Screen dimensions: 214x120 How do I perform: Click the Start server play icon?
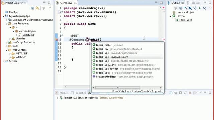180,93
